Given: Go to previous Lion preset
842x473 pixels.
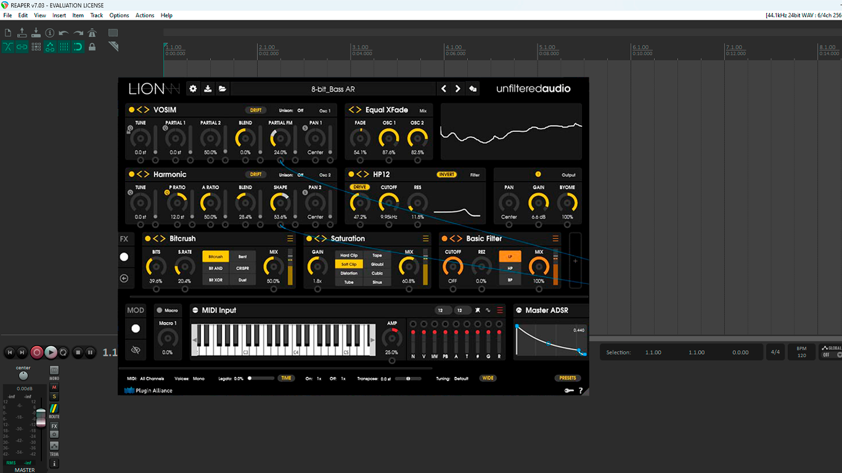Looking at the screenshot, I should (444, 89).
